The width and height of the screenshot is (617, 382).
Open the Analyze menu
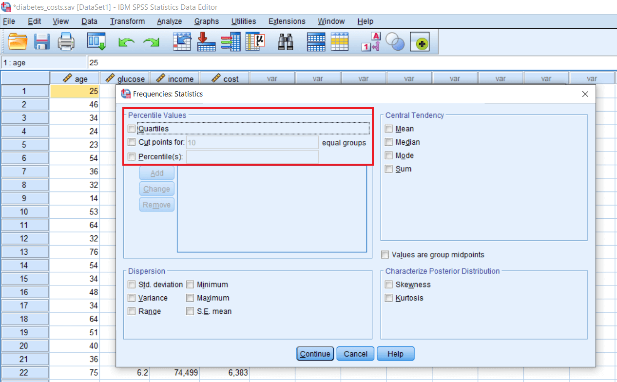tap(169, 21)
